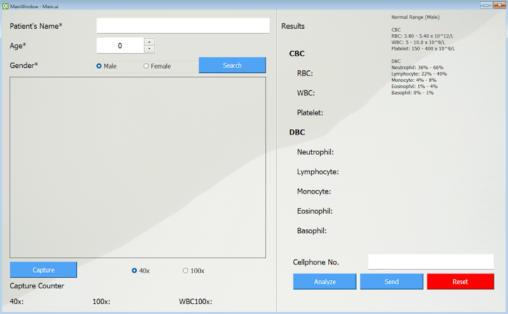Click the Analyze button

pyautogui.click(x=324, y=282)
